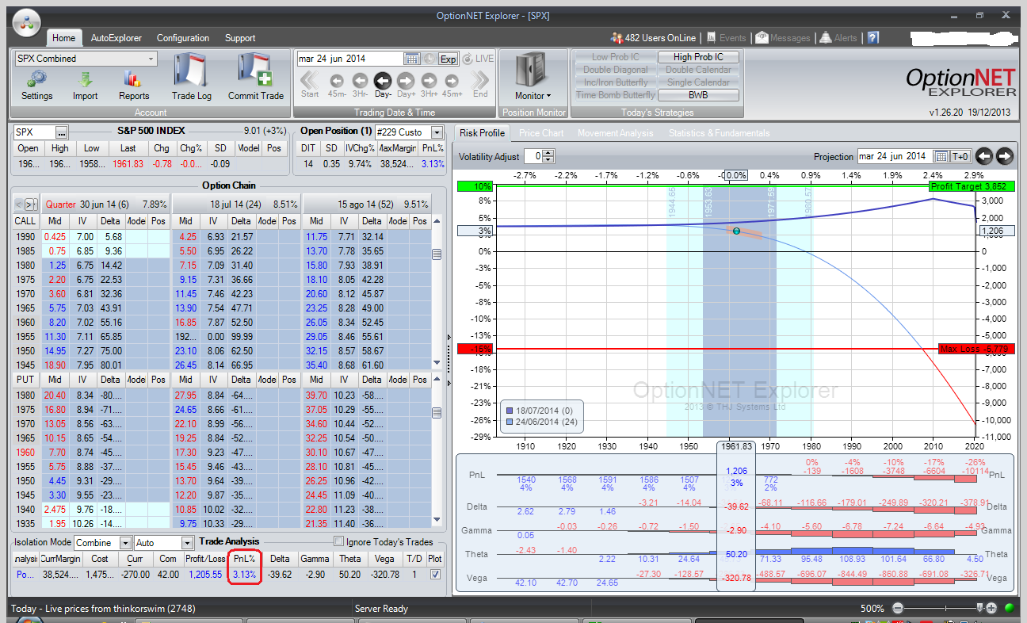Switch to the Price Chart tab
This screenshot has height=623, width=1027.
(541, 133)
